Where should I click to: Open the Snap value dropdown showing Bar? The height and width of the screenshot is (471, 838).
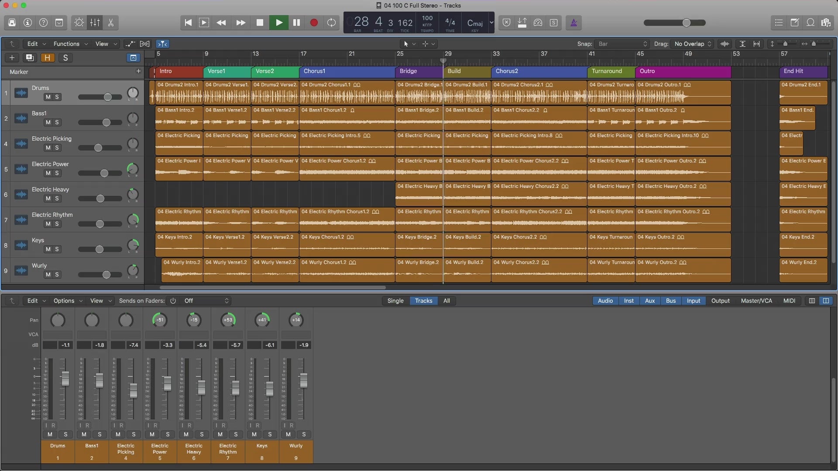coord(622,44)
